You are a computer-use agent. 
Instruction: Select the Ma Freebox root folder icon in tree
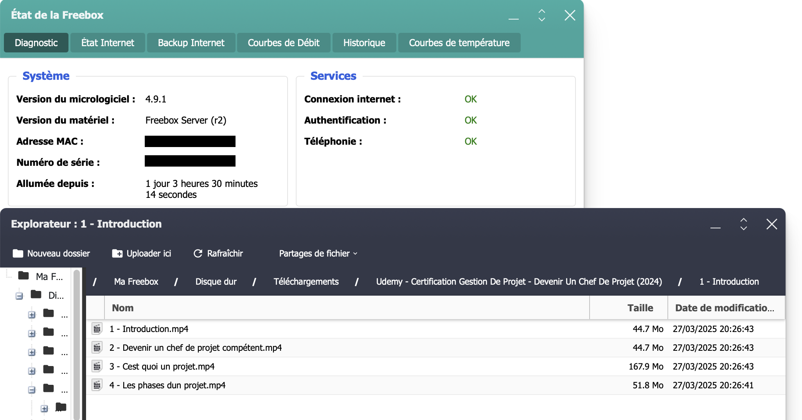point(23,276)
